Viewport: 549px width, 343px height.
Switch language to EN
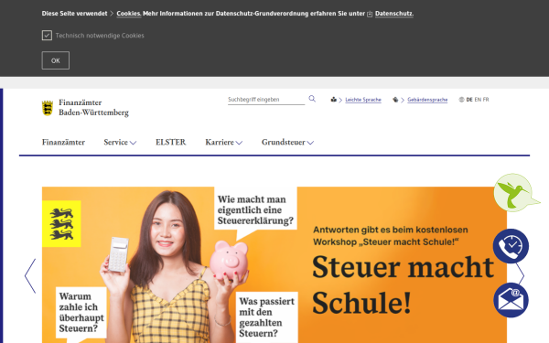click(x=478, y=100)
